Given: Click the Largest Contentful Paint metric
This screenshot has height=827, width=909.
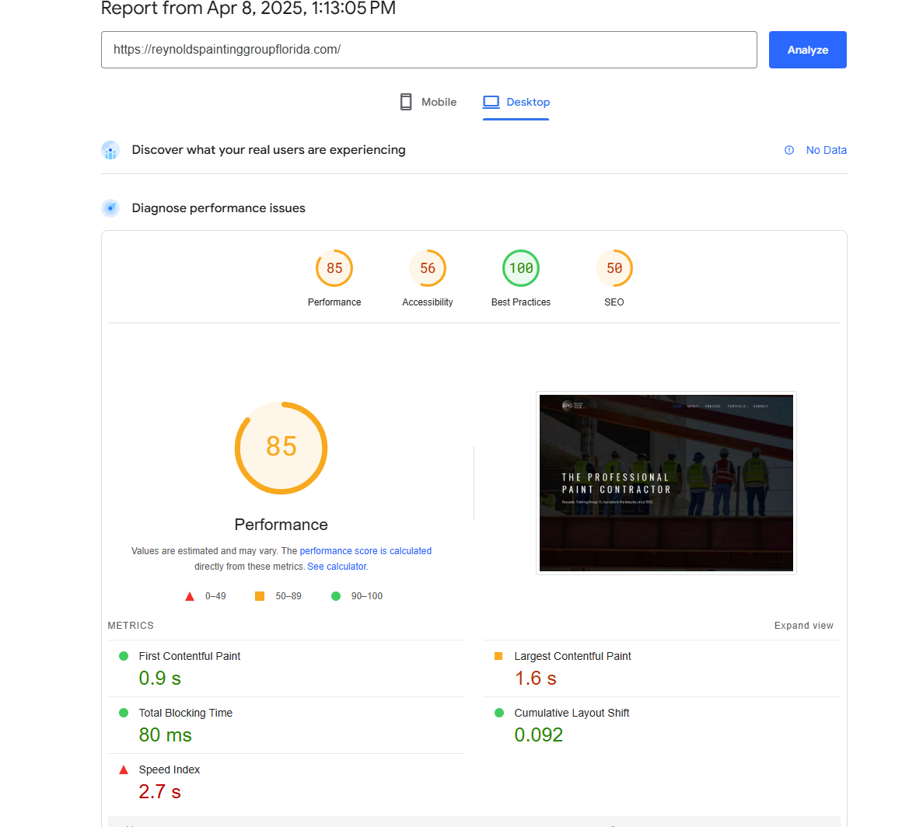Looking at the screenshot, I should pos(662,668).
